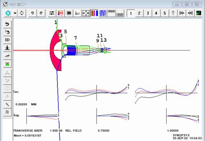The image size is (205, 141).
Task: Click the cyan gear settings icon
Action: [x=8, y=13]
